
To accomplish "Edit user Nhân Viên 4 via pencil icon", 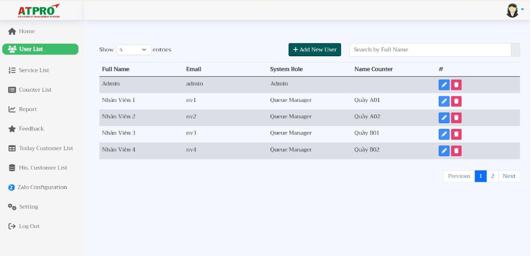I will [x=444, y=151].
